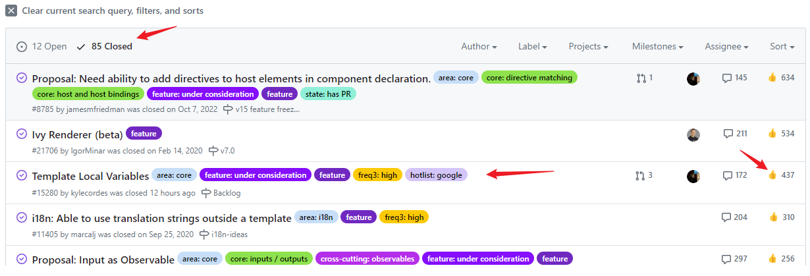The width and height of the screenshot is (810, 276).
Task: Select the 85 Closed issues filter
Action: coord(105,47)
